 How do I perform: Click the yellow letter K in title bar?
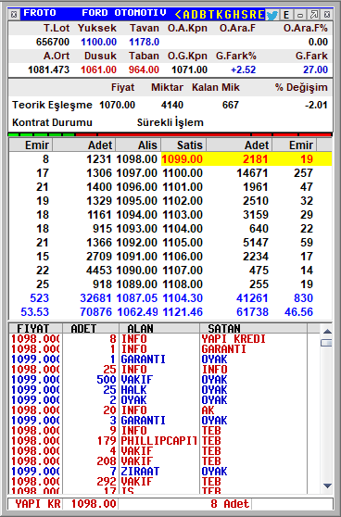(219, 15)
